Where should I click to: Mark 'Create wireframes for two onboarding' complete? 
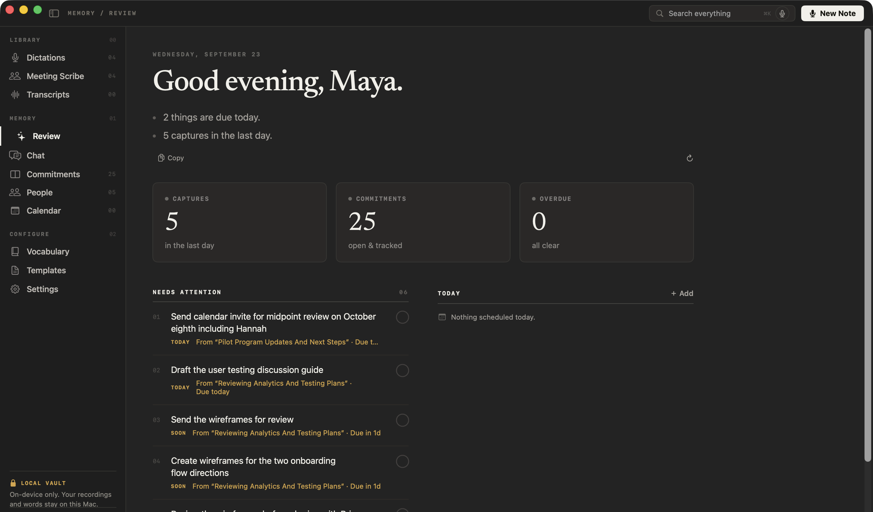(x=402, y=461)
